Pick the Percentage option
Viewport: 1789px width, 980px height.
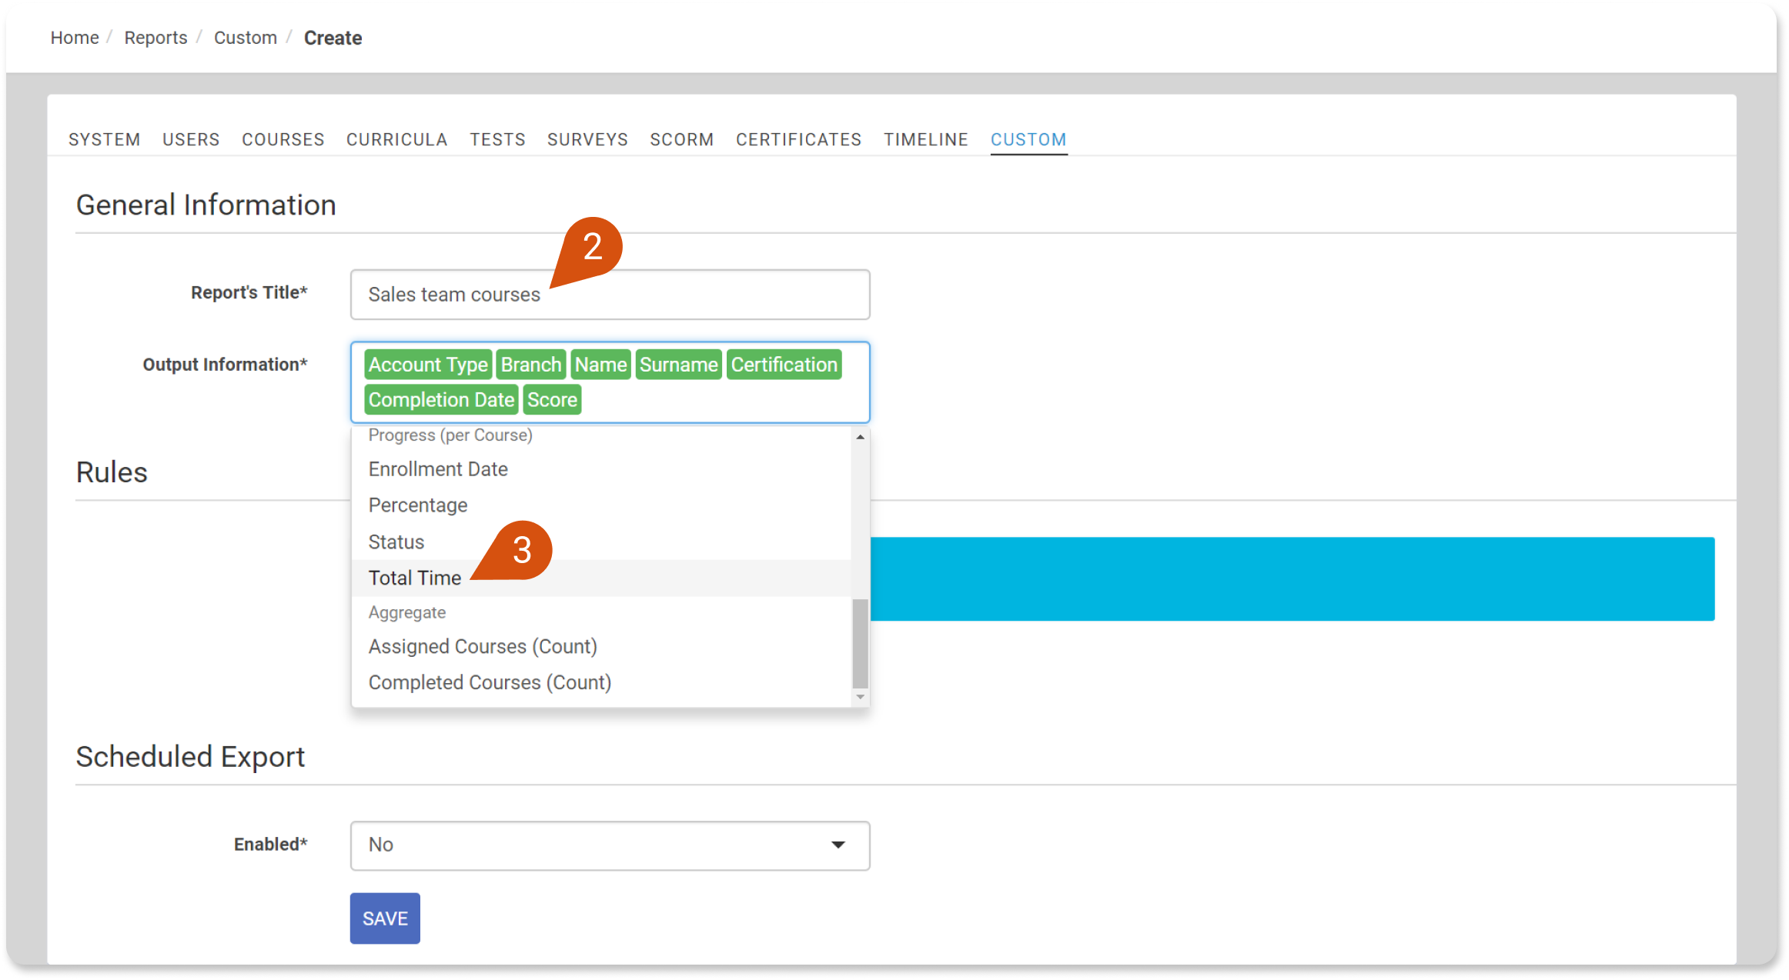click(418, 505)
